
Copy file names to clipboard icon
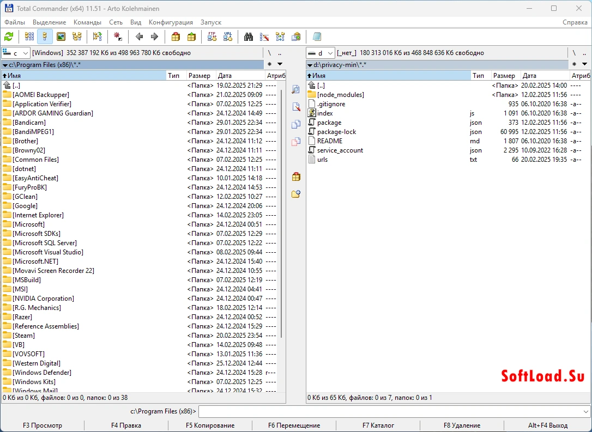coord(296,37)
